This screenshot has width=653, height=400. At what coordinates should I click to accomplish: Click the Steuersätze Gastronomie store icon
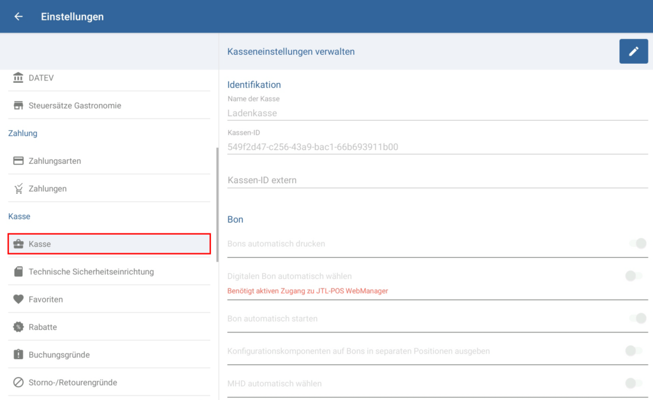[18, 105]
